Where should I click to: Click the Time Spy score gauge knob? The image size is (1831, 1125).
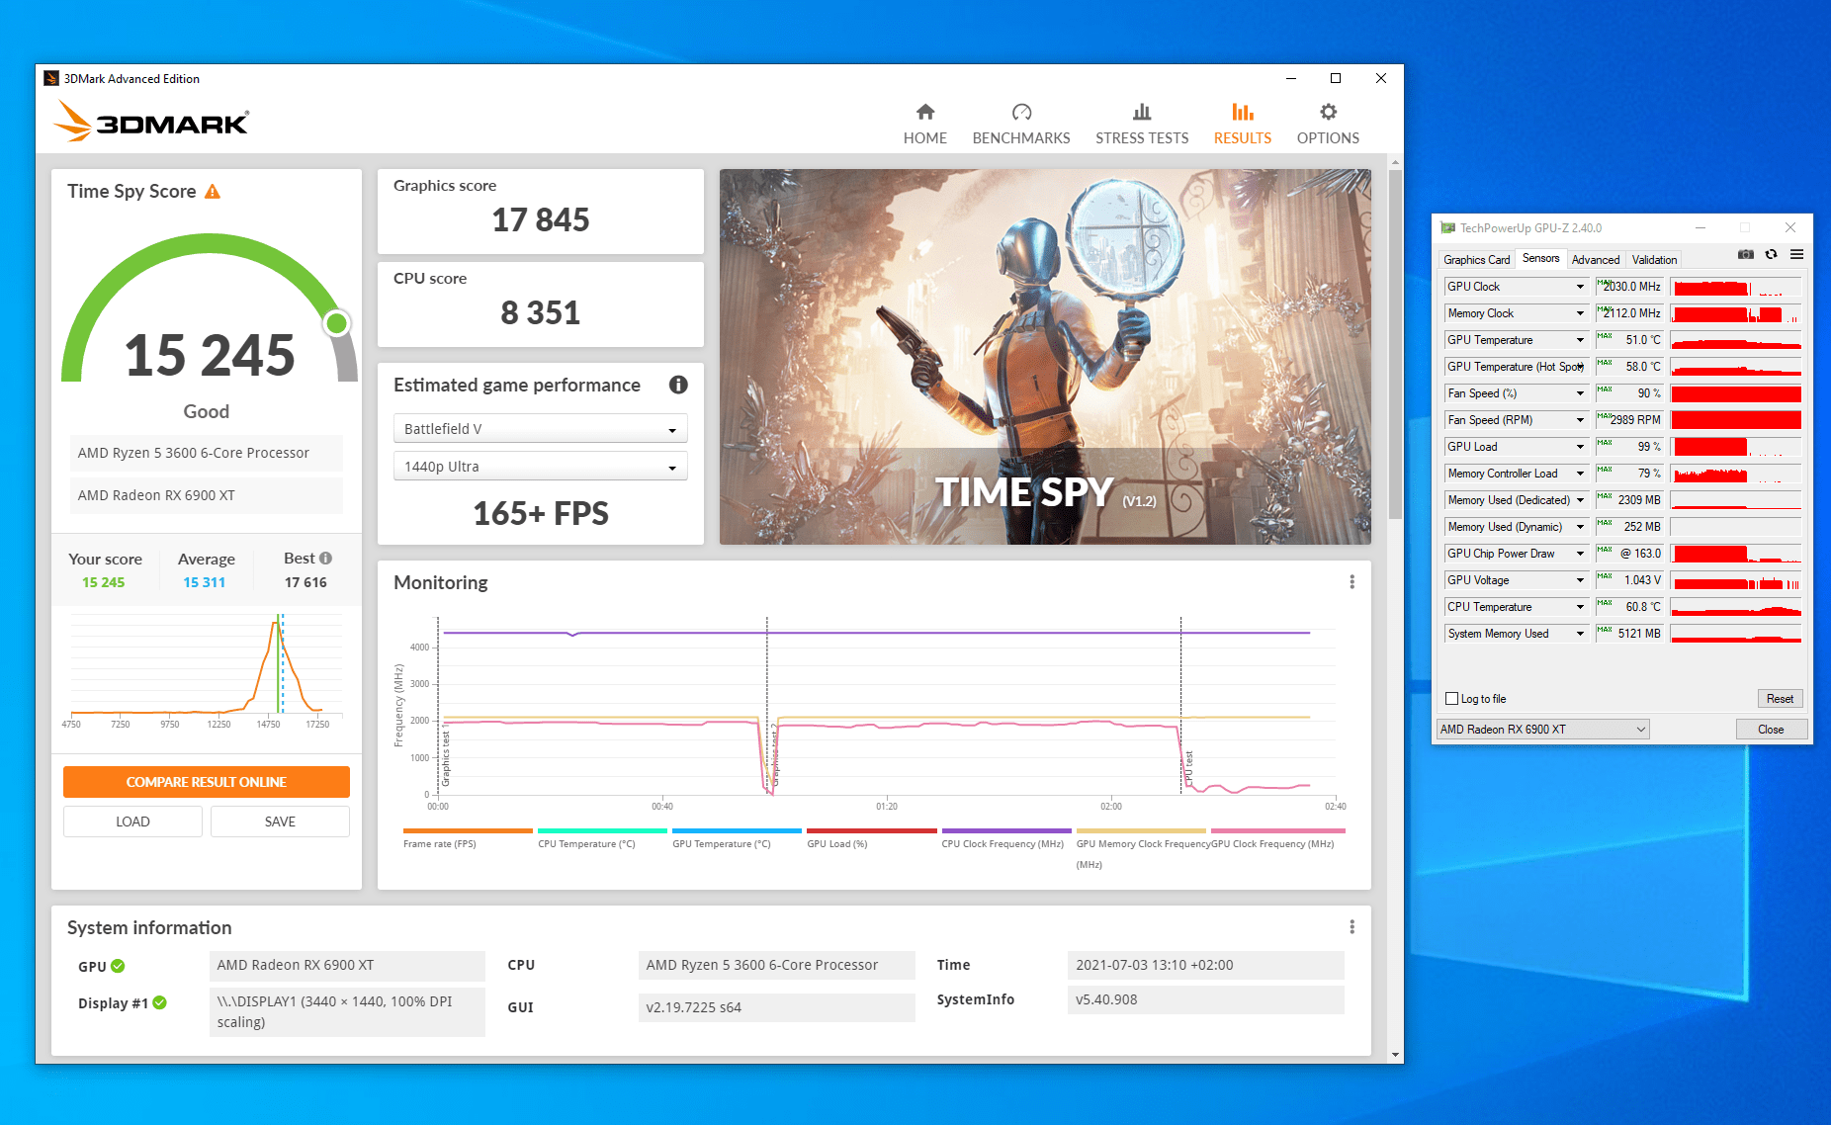coord(337,323)
